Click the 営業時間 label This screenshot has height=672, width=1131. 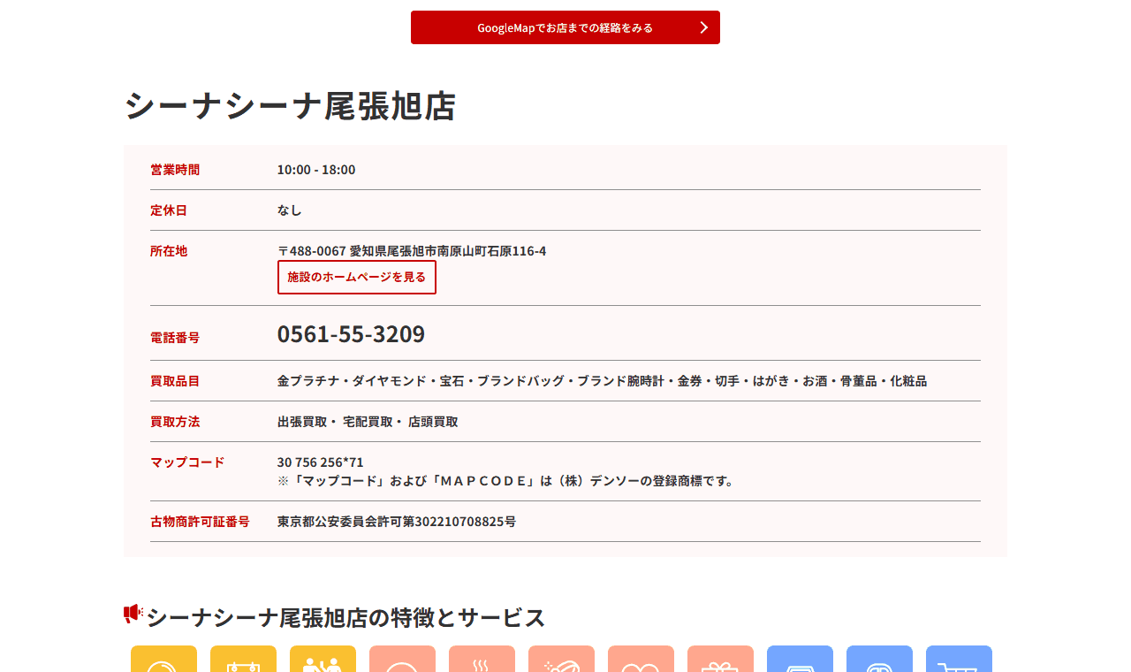175,170
